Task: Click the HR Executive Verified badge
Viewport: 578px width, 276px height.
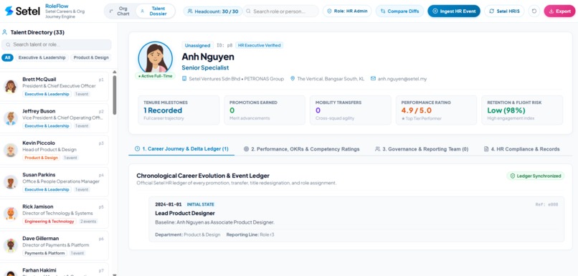Action: 259,45
